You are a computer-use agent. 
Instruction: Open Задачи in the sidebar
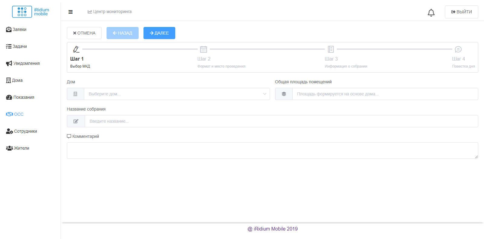16,46
